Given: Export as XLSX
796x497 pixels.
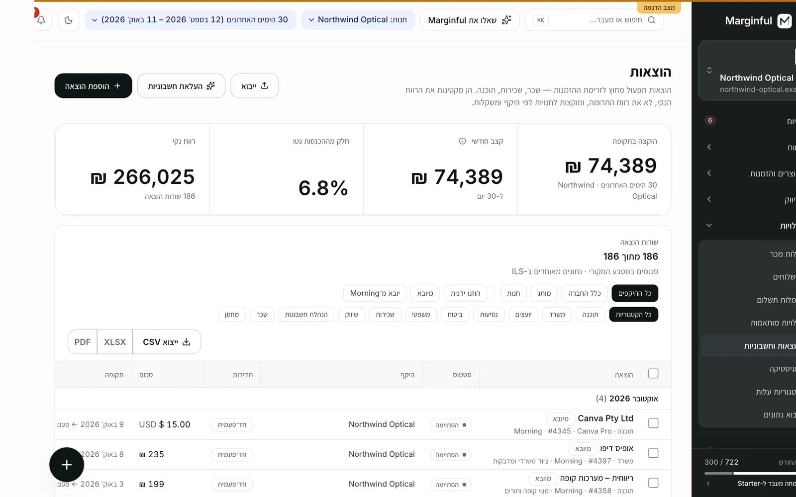Looking at the screenshot, I should [x=115, y=342].
